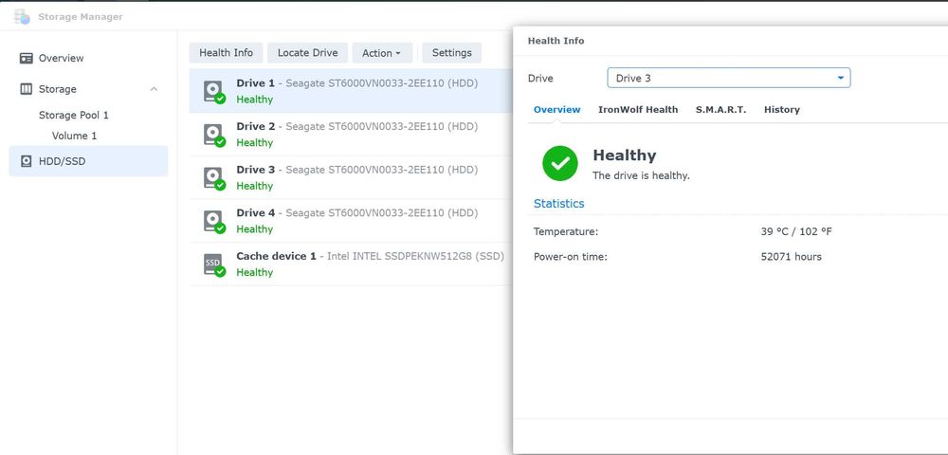Select Storage in the sidebar
948x455 pixels.
click(x=88, y=89)
